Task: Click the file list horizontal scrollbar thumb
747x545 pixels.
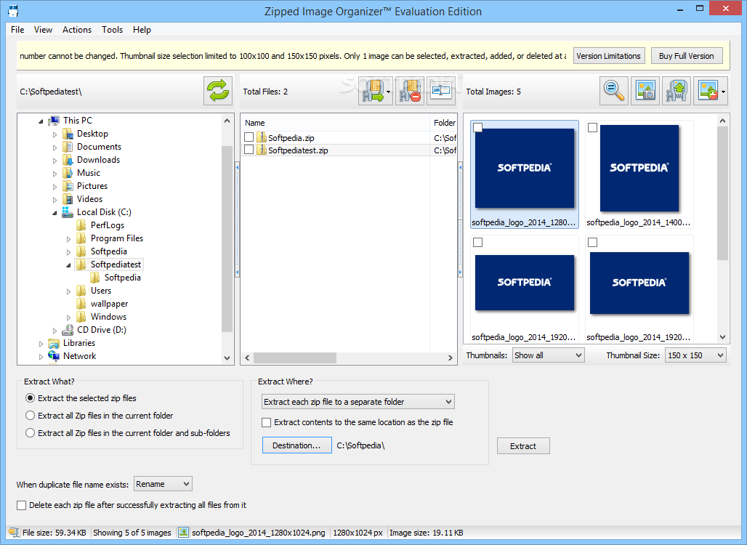Action: coord(295,358)
